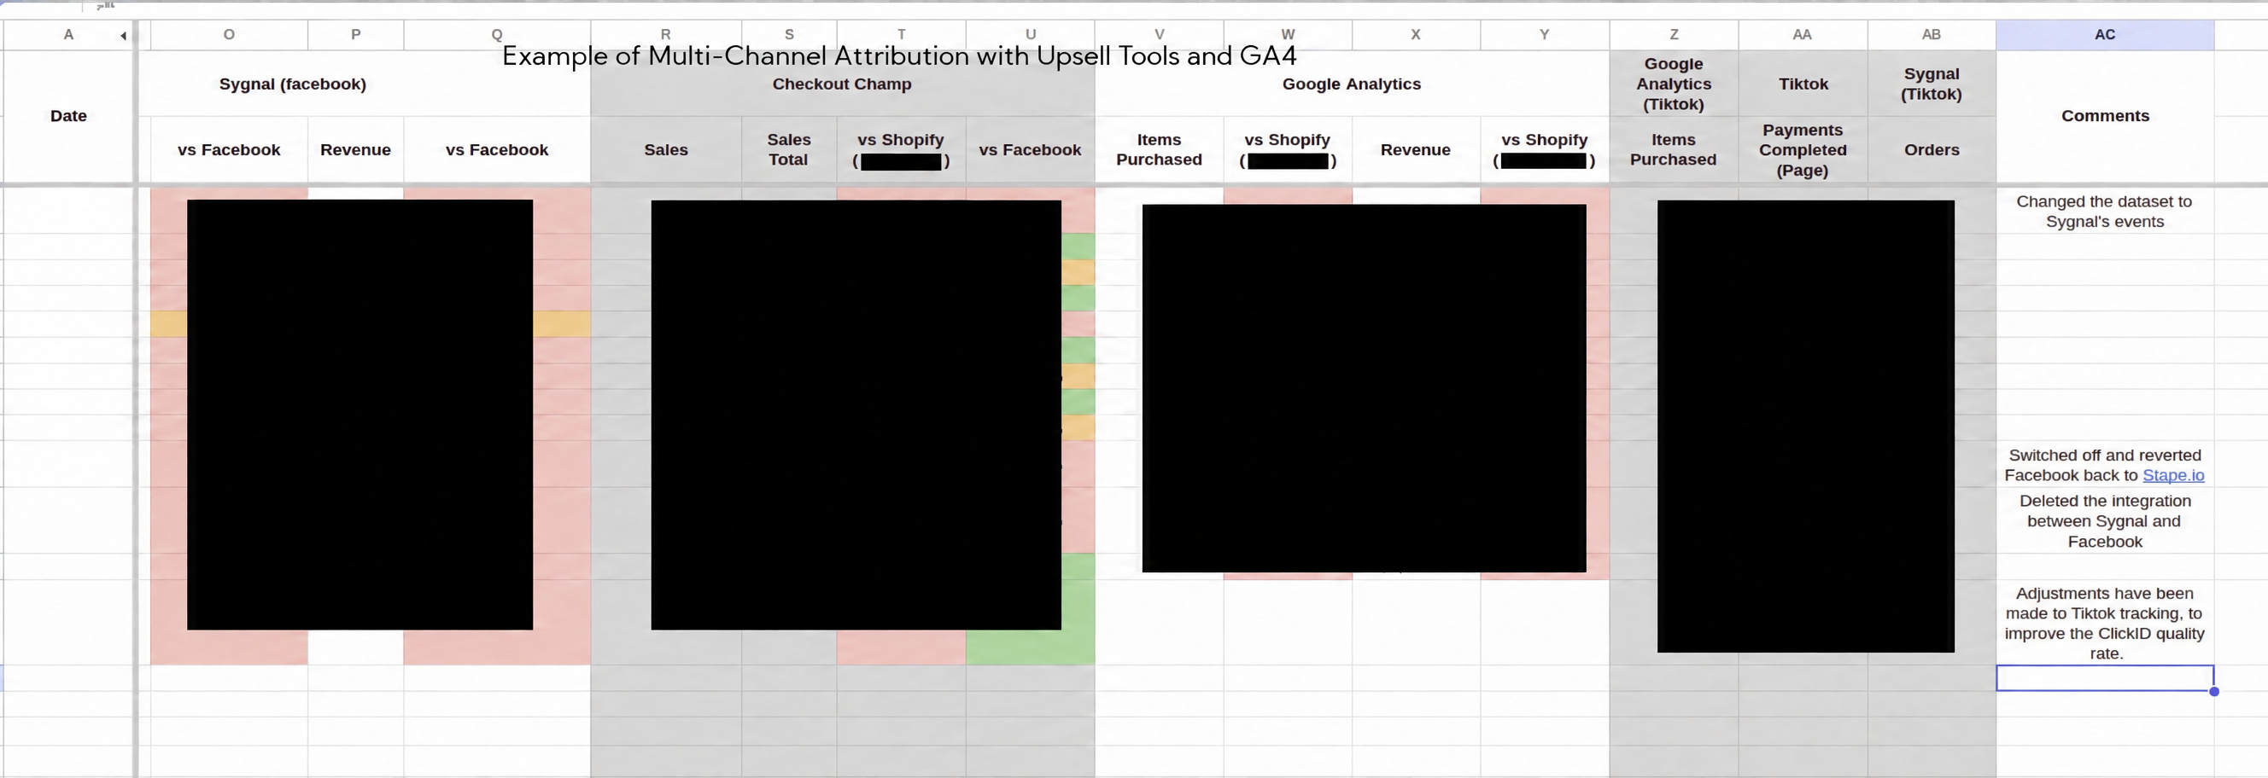Select column O header

[229, 34]
